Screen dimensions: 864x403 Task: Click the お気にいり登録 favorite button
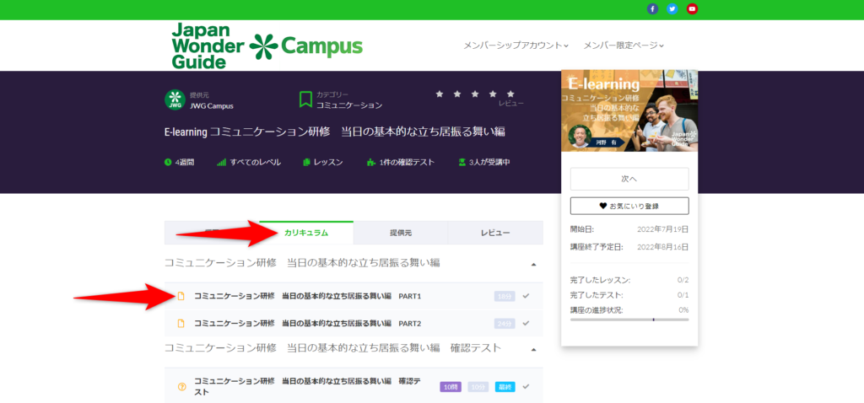(x=629, y=206)
